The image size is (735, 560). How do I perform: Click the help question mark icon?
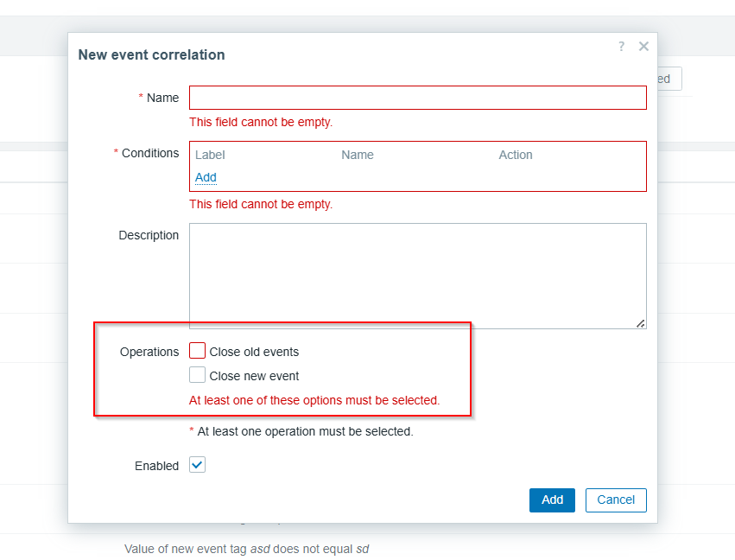(621, 47)
